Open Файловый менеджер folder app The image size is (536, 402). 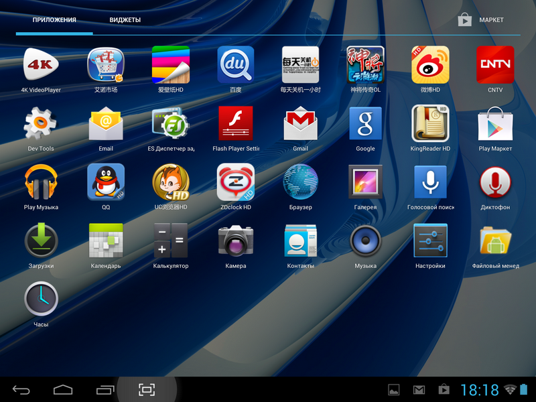495,241
